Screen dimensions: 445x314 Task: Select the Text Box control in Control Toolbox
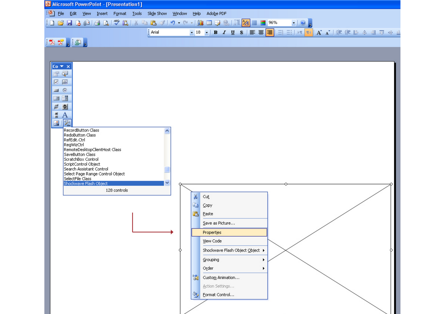click(65, 82)
